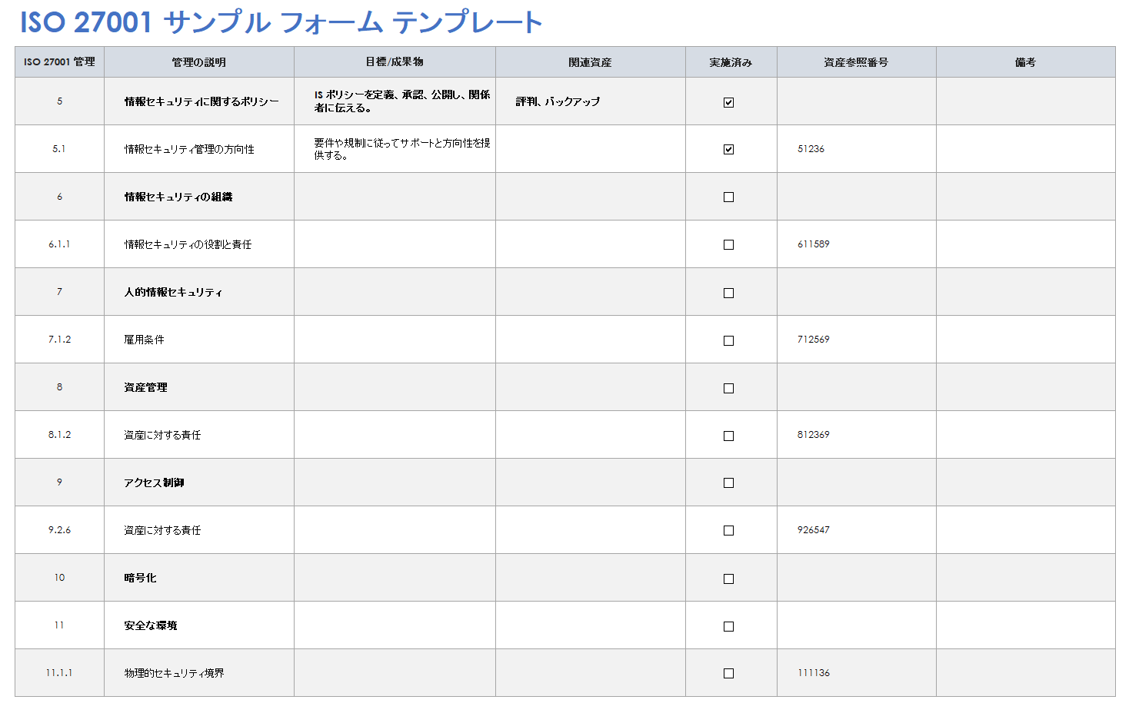Select control number 11.1.1
This screenshot has height=703, width=1129.
point(59,673)
